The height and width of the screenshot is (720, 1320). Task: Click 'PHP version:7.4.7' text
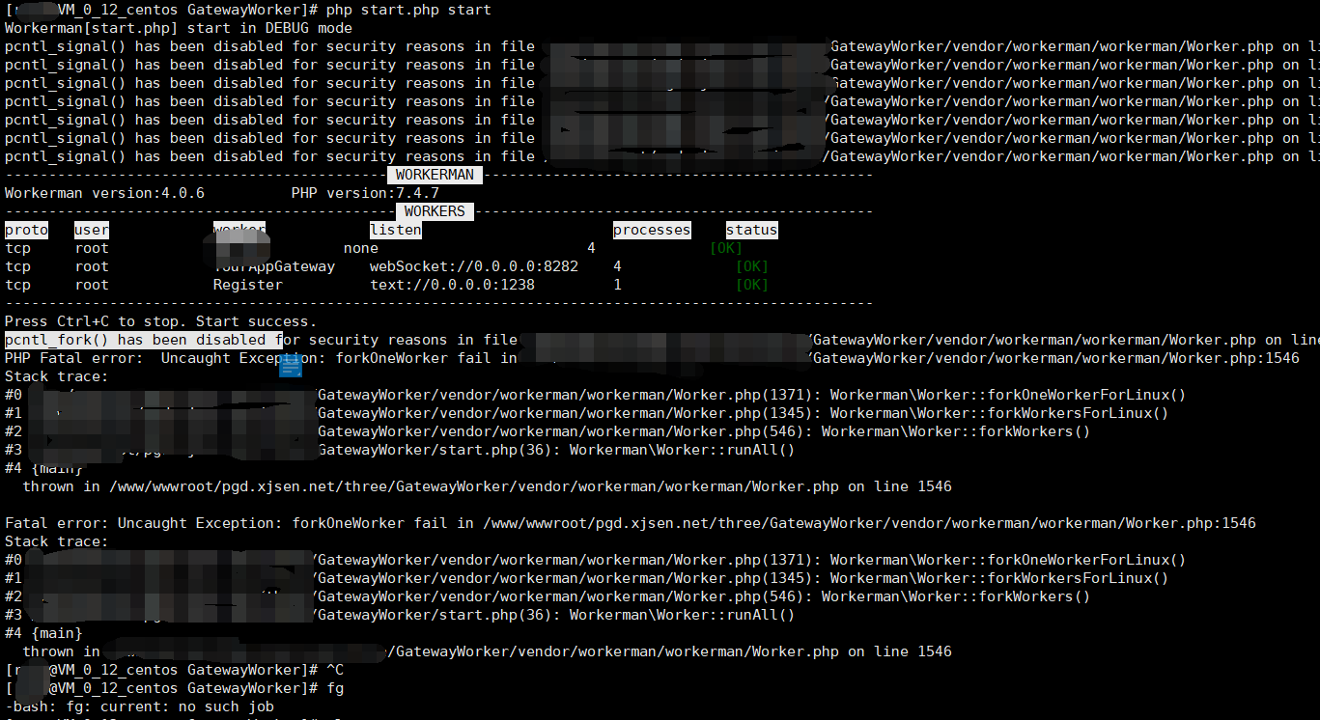tap(365, 193)
